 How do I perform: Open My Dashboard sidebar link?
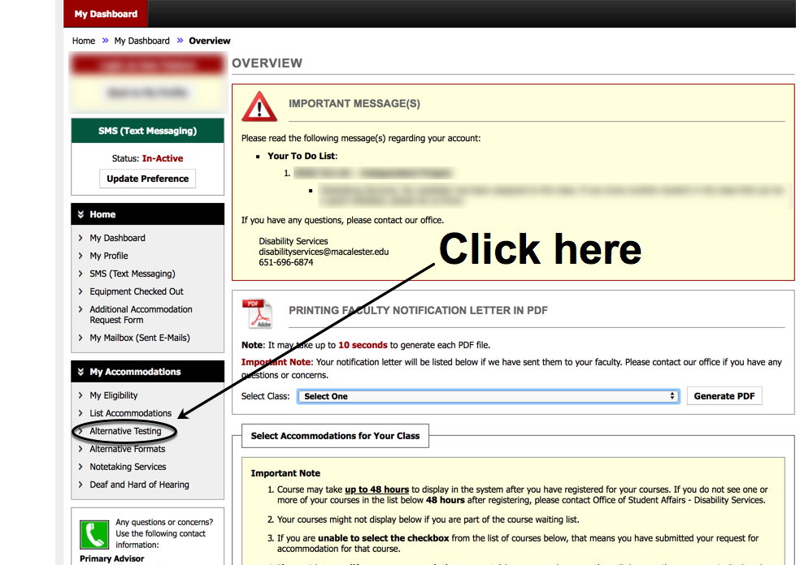tap(117, 238)
